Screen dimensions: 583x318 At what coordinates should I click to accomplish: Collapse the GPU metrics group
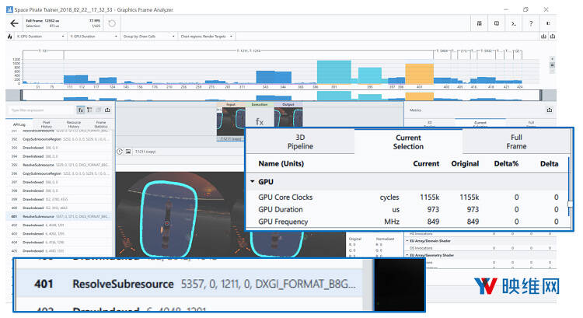(253, 180)
